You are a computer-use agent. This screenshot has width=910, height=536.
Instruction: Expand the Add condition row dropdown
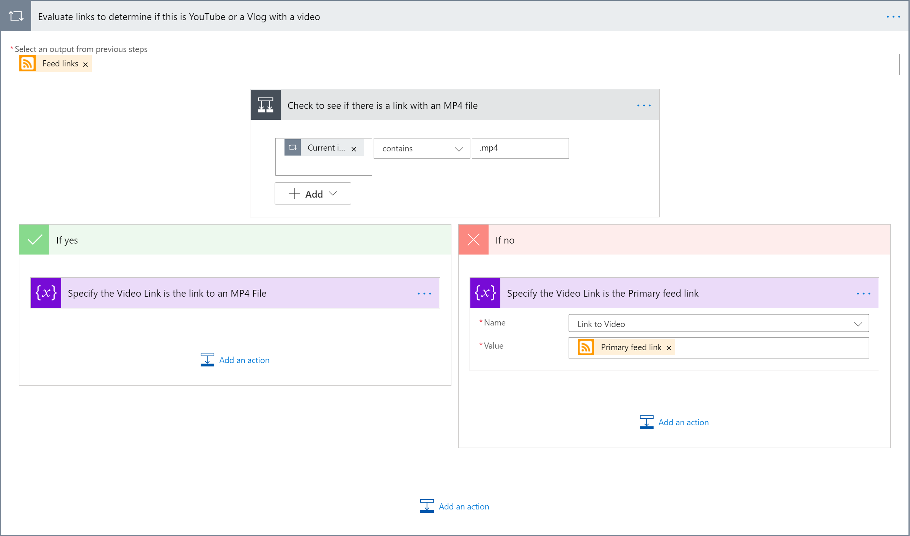(313, 194)
